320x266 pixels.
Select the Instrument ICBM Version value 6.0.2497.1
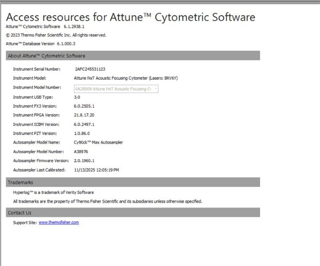click(84, 124)
